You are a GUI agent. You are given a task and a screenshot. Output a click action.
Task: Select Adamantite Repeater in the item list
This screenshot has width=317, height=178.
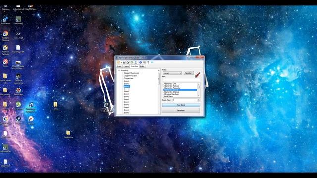pos(172,88)
